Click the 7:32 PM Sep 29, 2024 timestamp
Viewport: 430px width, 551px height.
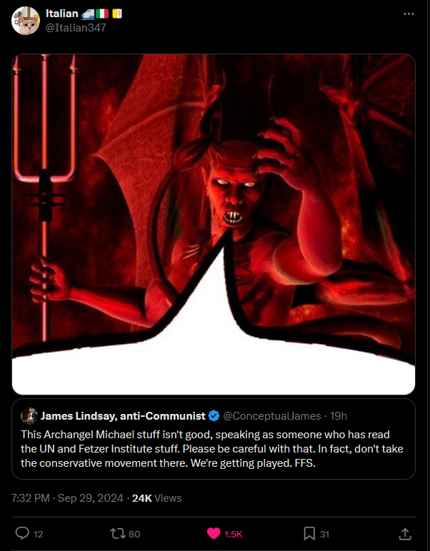click(67, 498)
